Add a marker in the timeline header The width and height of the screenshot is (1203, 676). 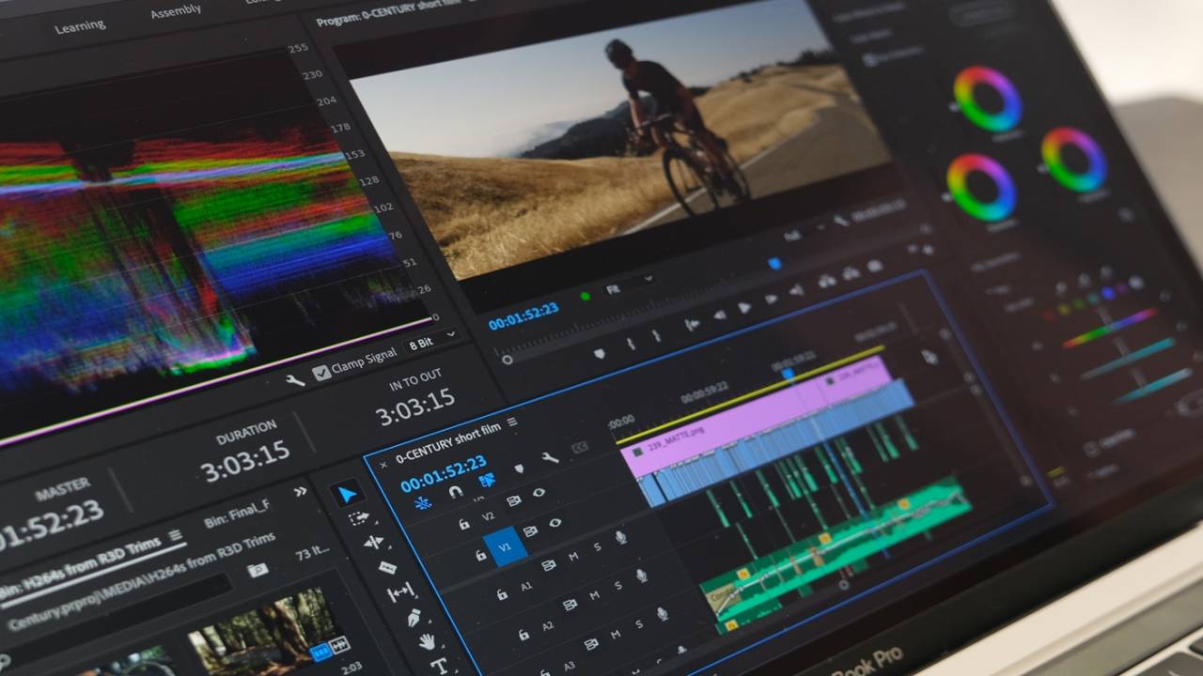(519, 468)
